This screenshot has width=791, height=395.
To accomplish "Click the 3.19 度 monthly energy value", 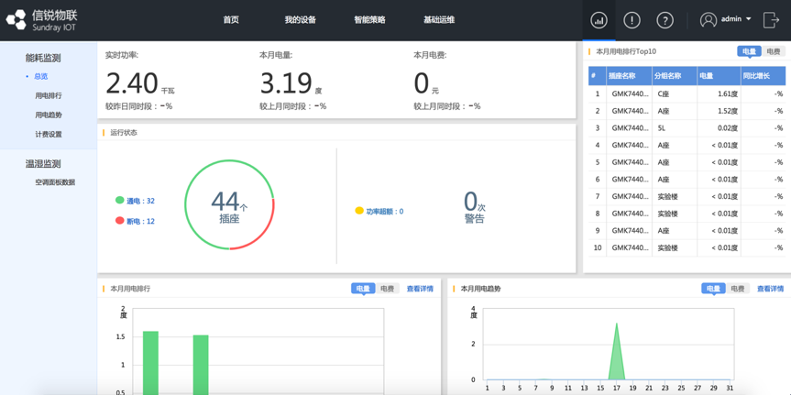I will click(291, 83).
